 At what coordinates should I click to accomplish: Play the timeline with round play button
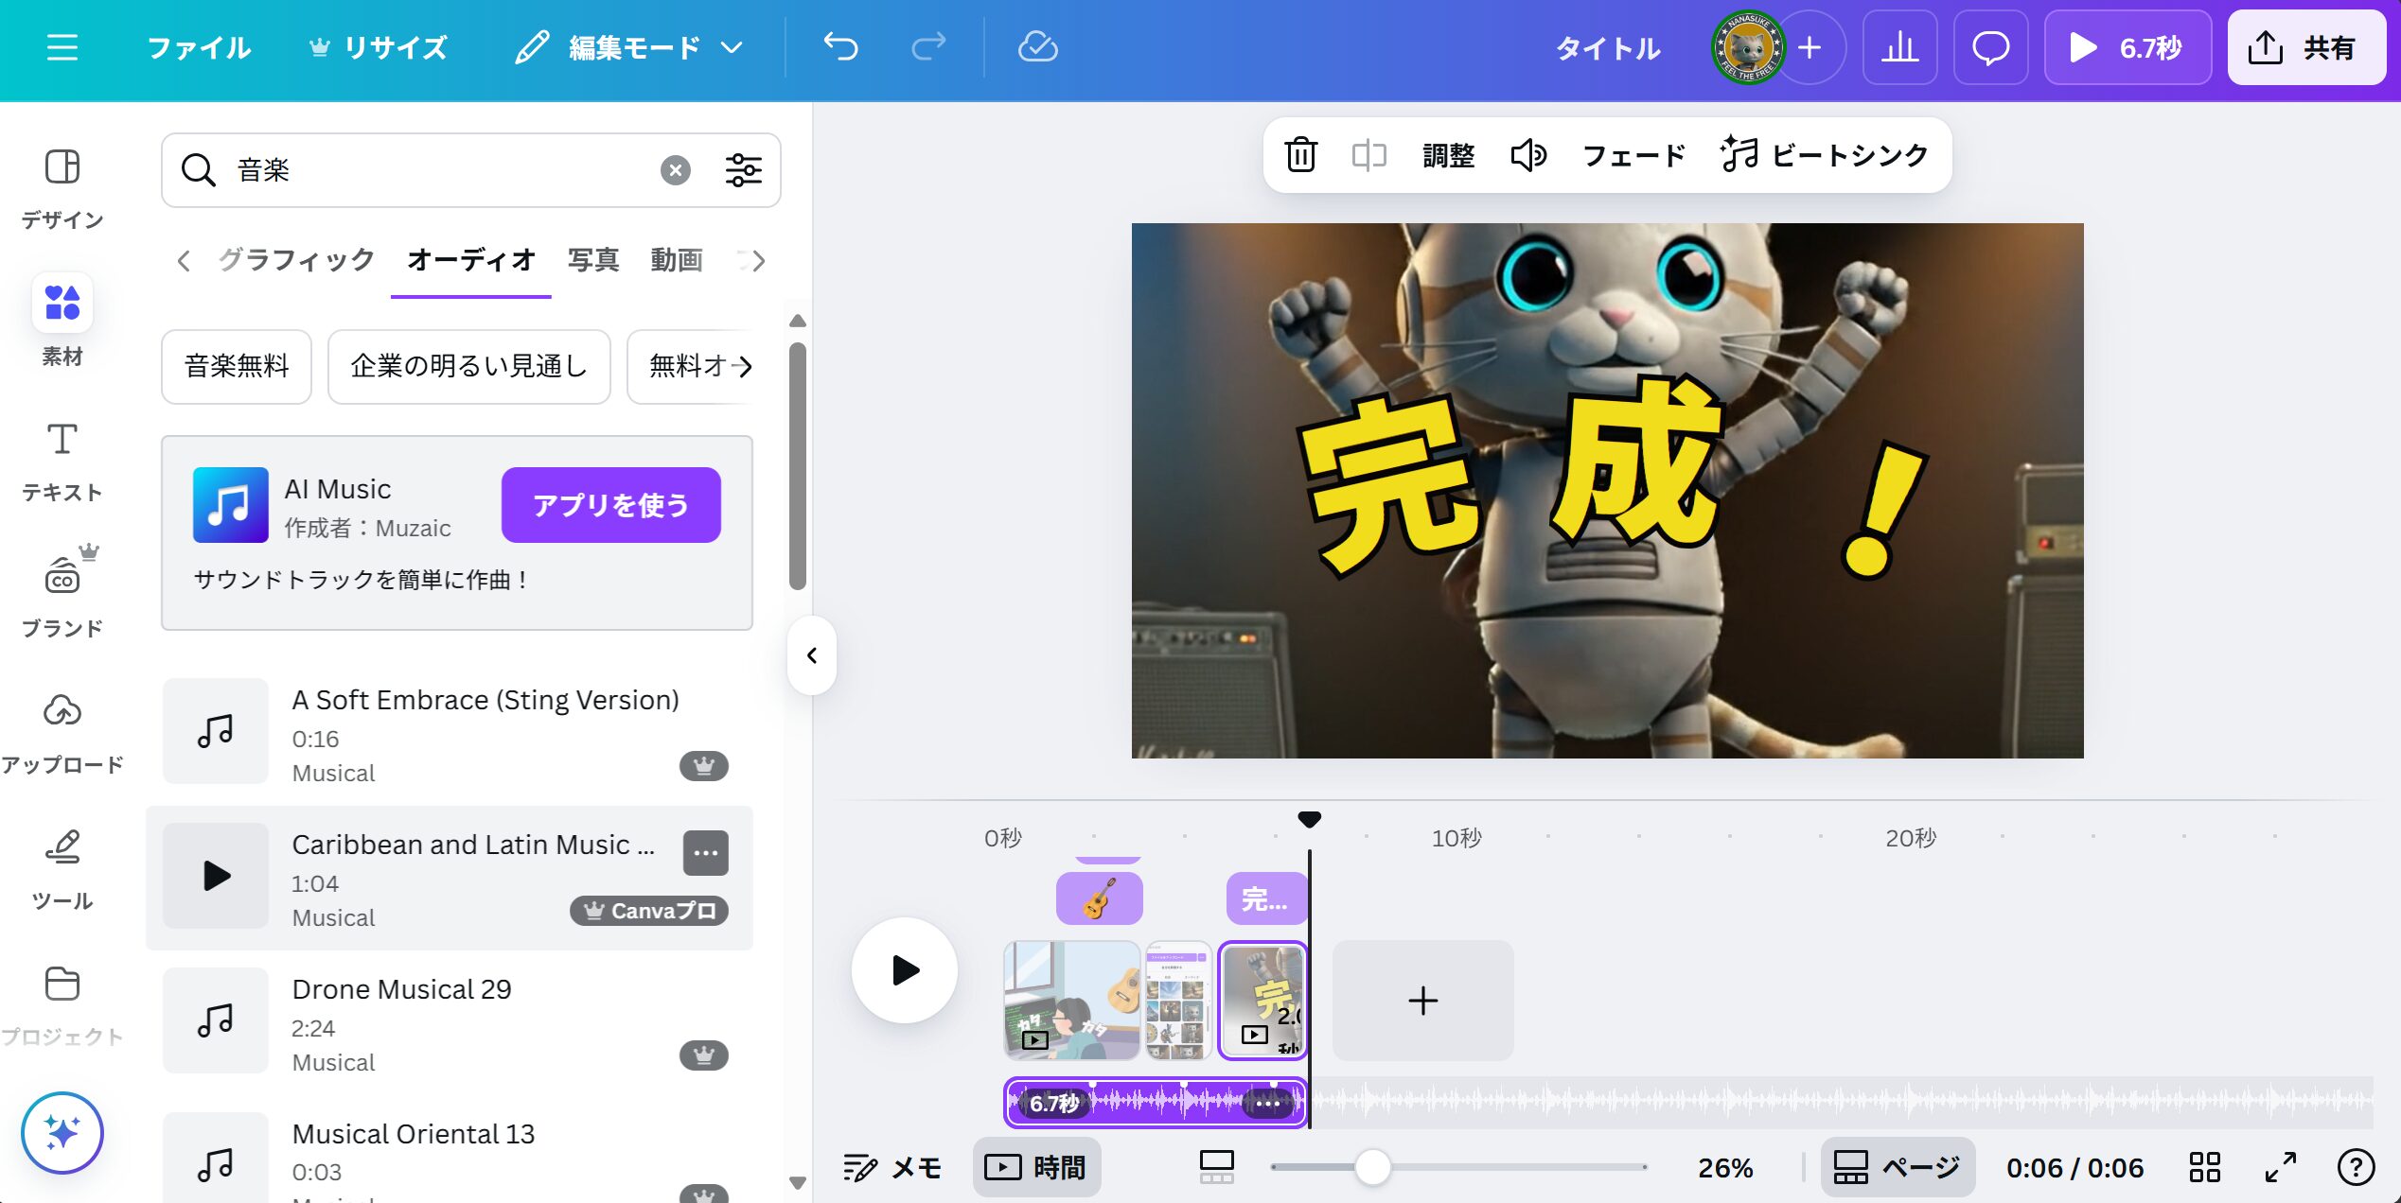pyautogui.click(x=905, y=970)
